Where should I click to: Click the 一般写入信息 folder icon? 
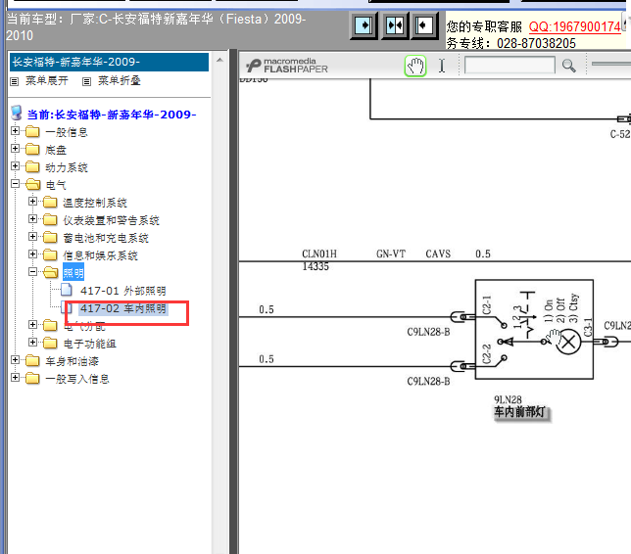pos(32,379)
